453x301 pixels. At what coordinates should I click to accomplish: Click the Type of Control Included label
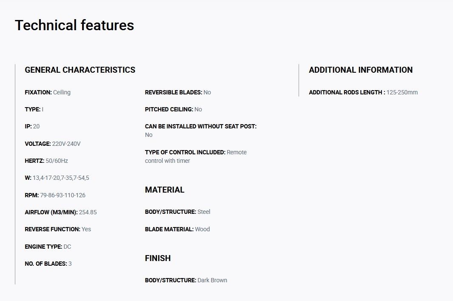(x=185, y=152)
